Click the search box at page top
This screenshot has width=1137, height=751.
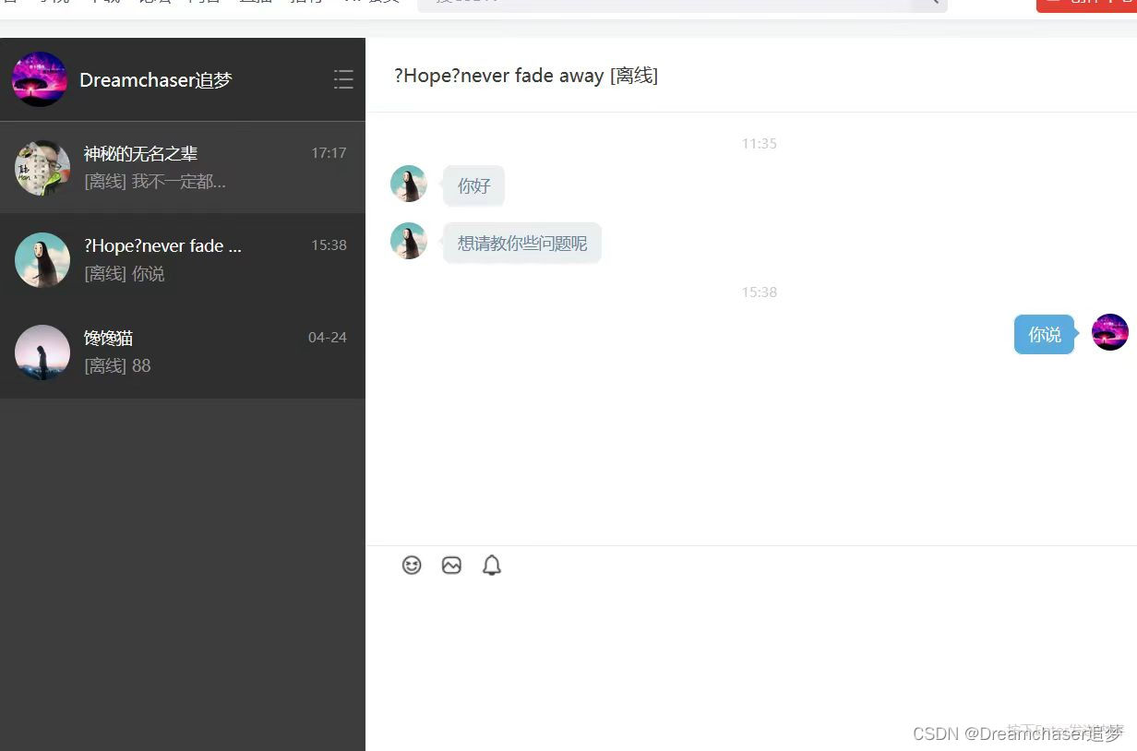click(683, 4)
